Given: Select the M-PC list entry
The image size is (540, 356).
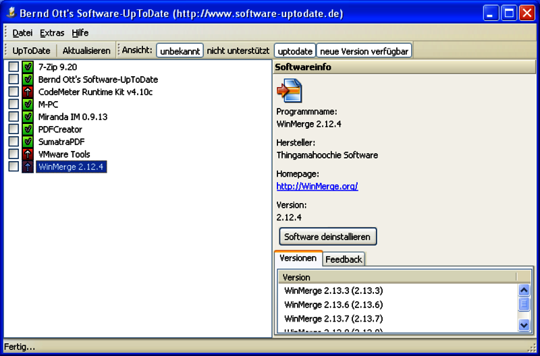Looking at the screenshot, I should 48,105.
